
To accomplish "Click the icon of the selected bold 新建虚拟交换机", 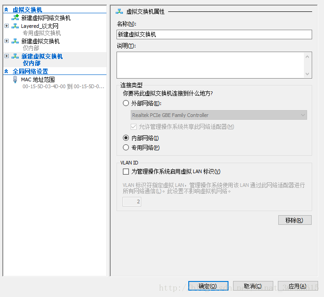I will (15, 56).
